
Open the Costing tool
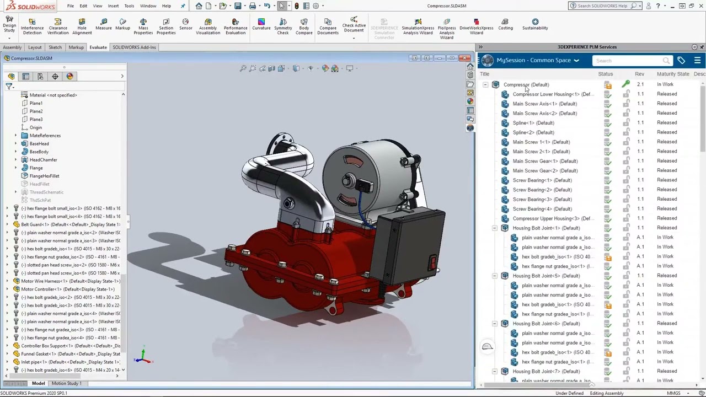pos(505,24)
